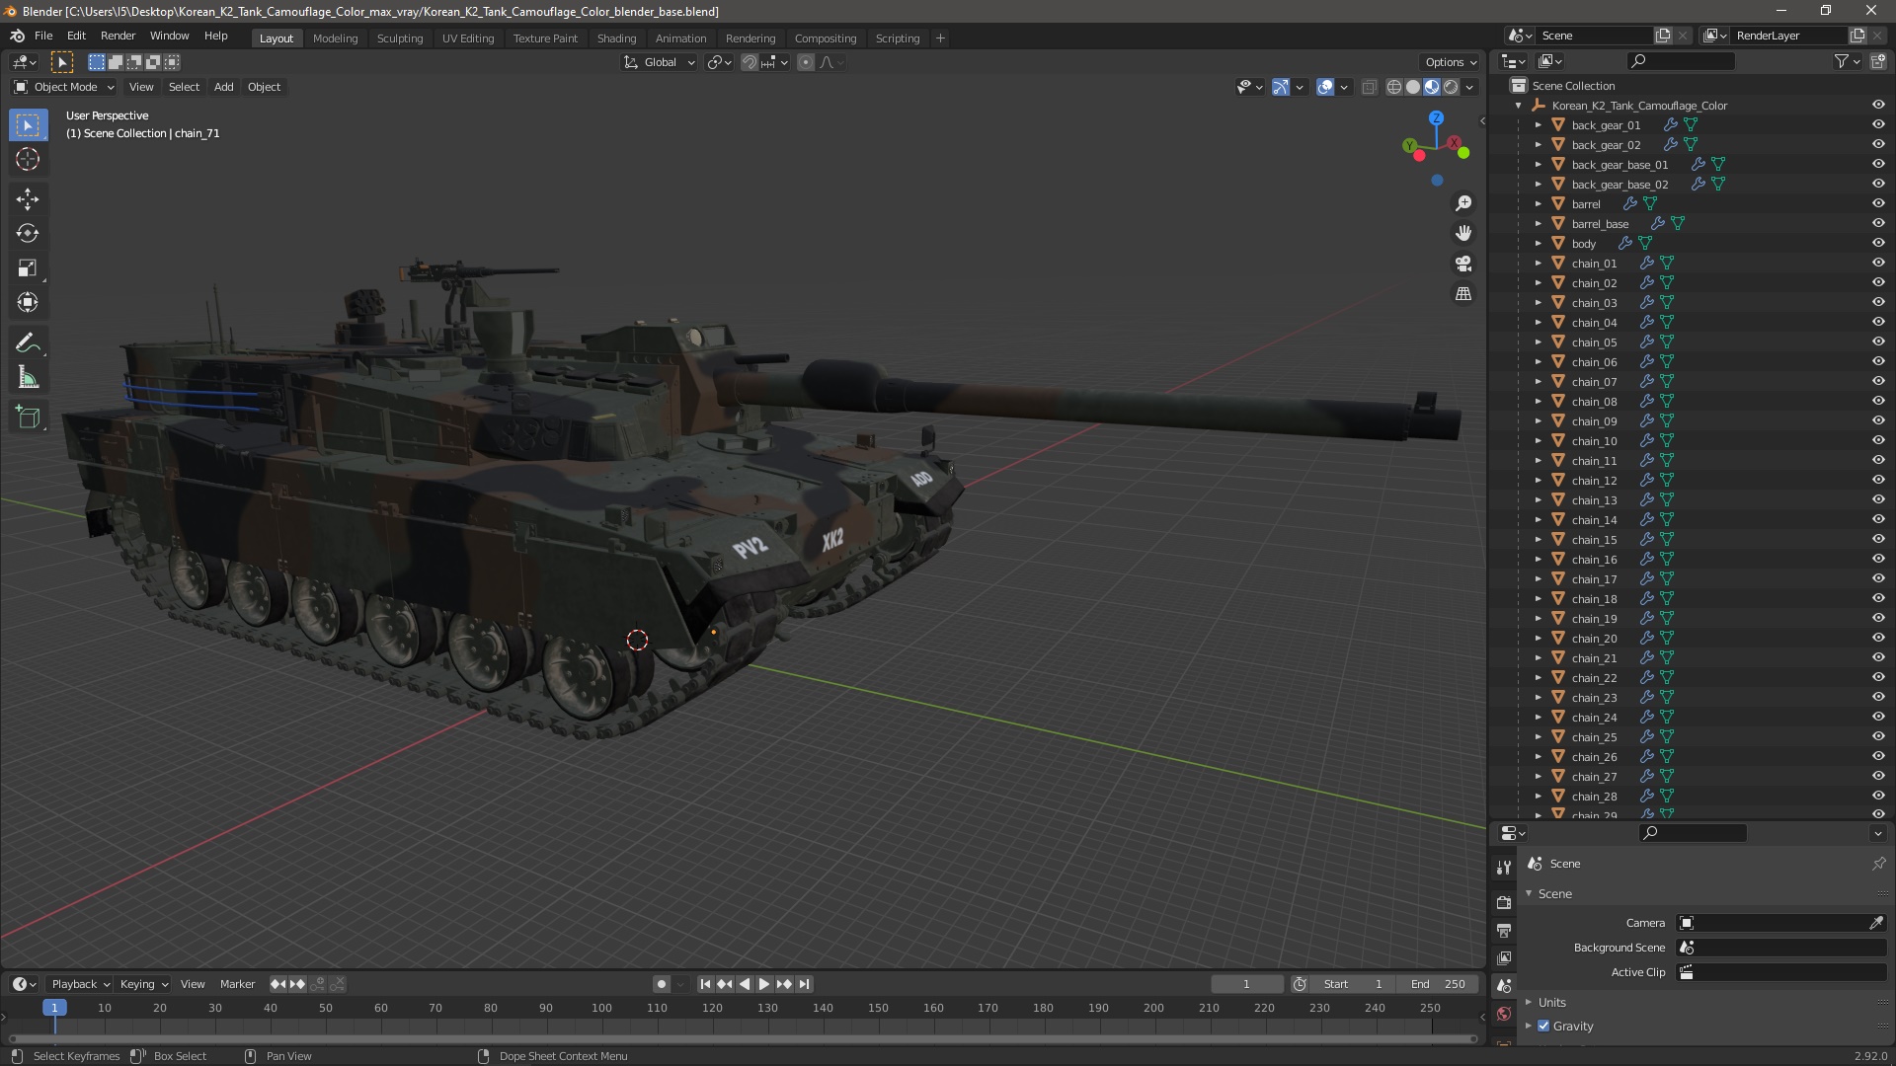Select the Transform tool
1896x1066 pixels.
coord(28,302)
